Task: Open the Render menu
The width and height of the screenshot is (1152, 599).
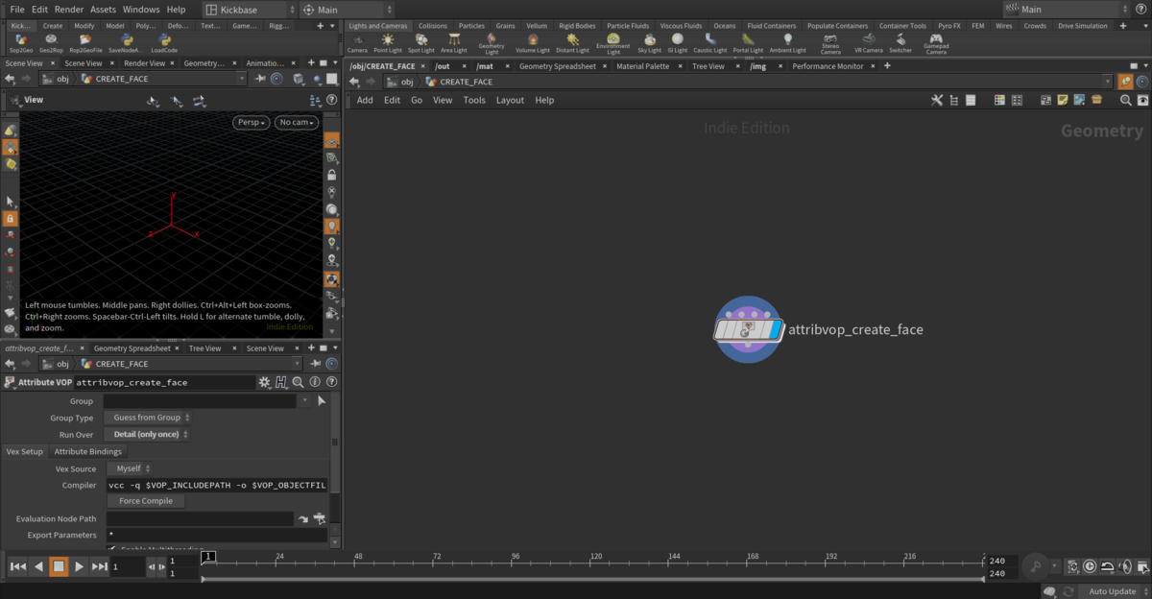Action: (x=68, y=10)
